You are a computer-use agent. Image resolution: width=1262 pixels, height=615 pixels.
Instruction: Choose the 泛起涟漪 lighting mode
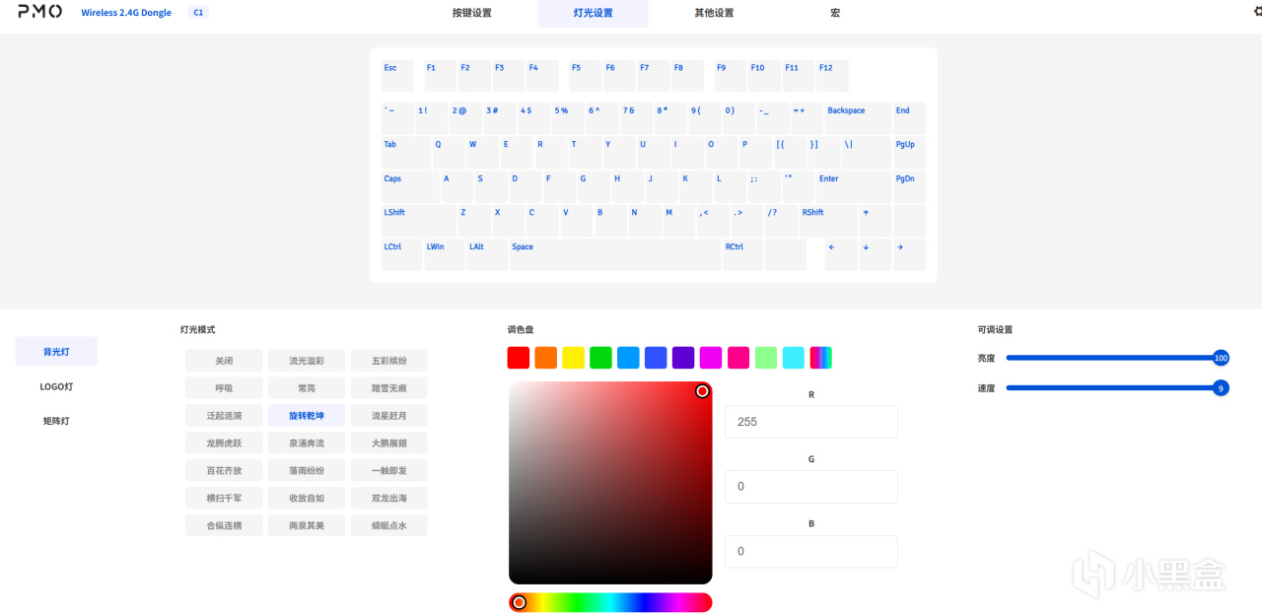[224, 416]
